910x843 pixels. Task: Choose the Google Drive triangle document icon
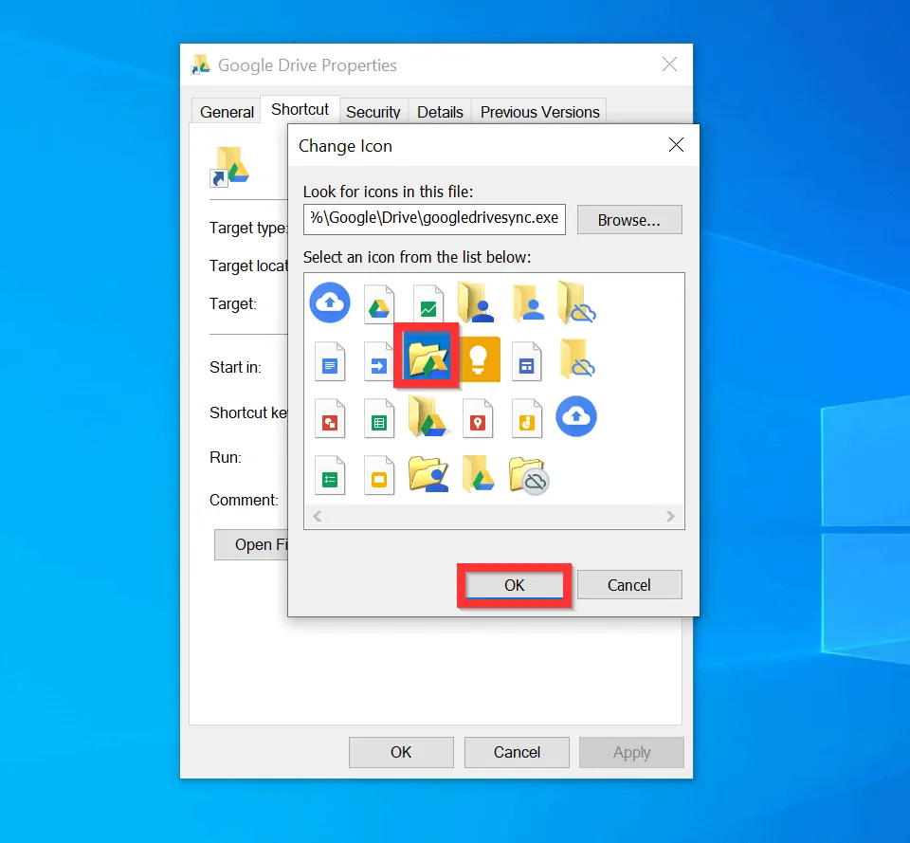click(378, 302)
